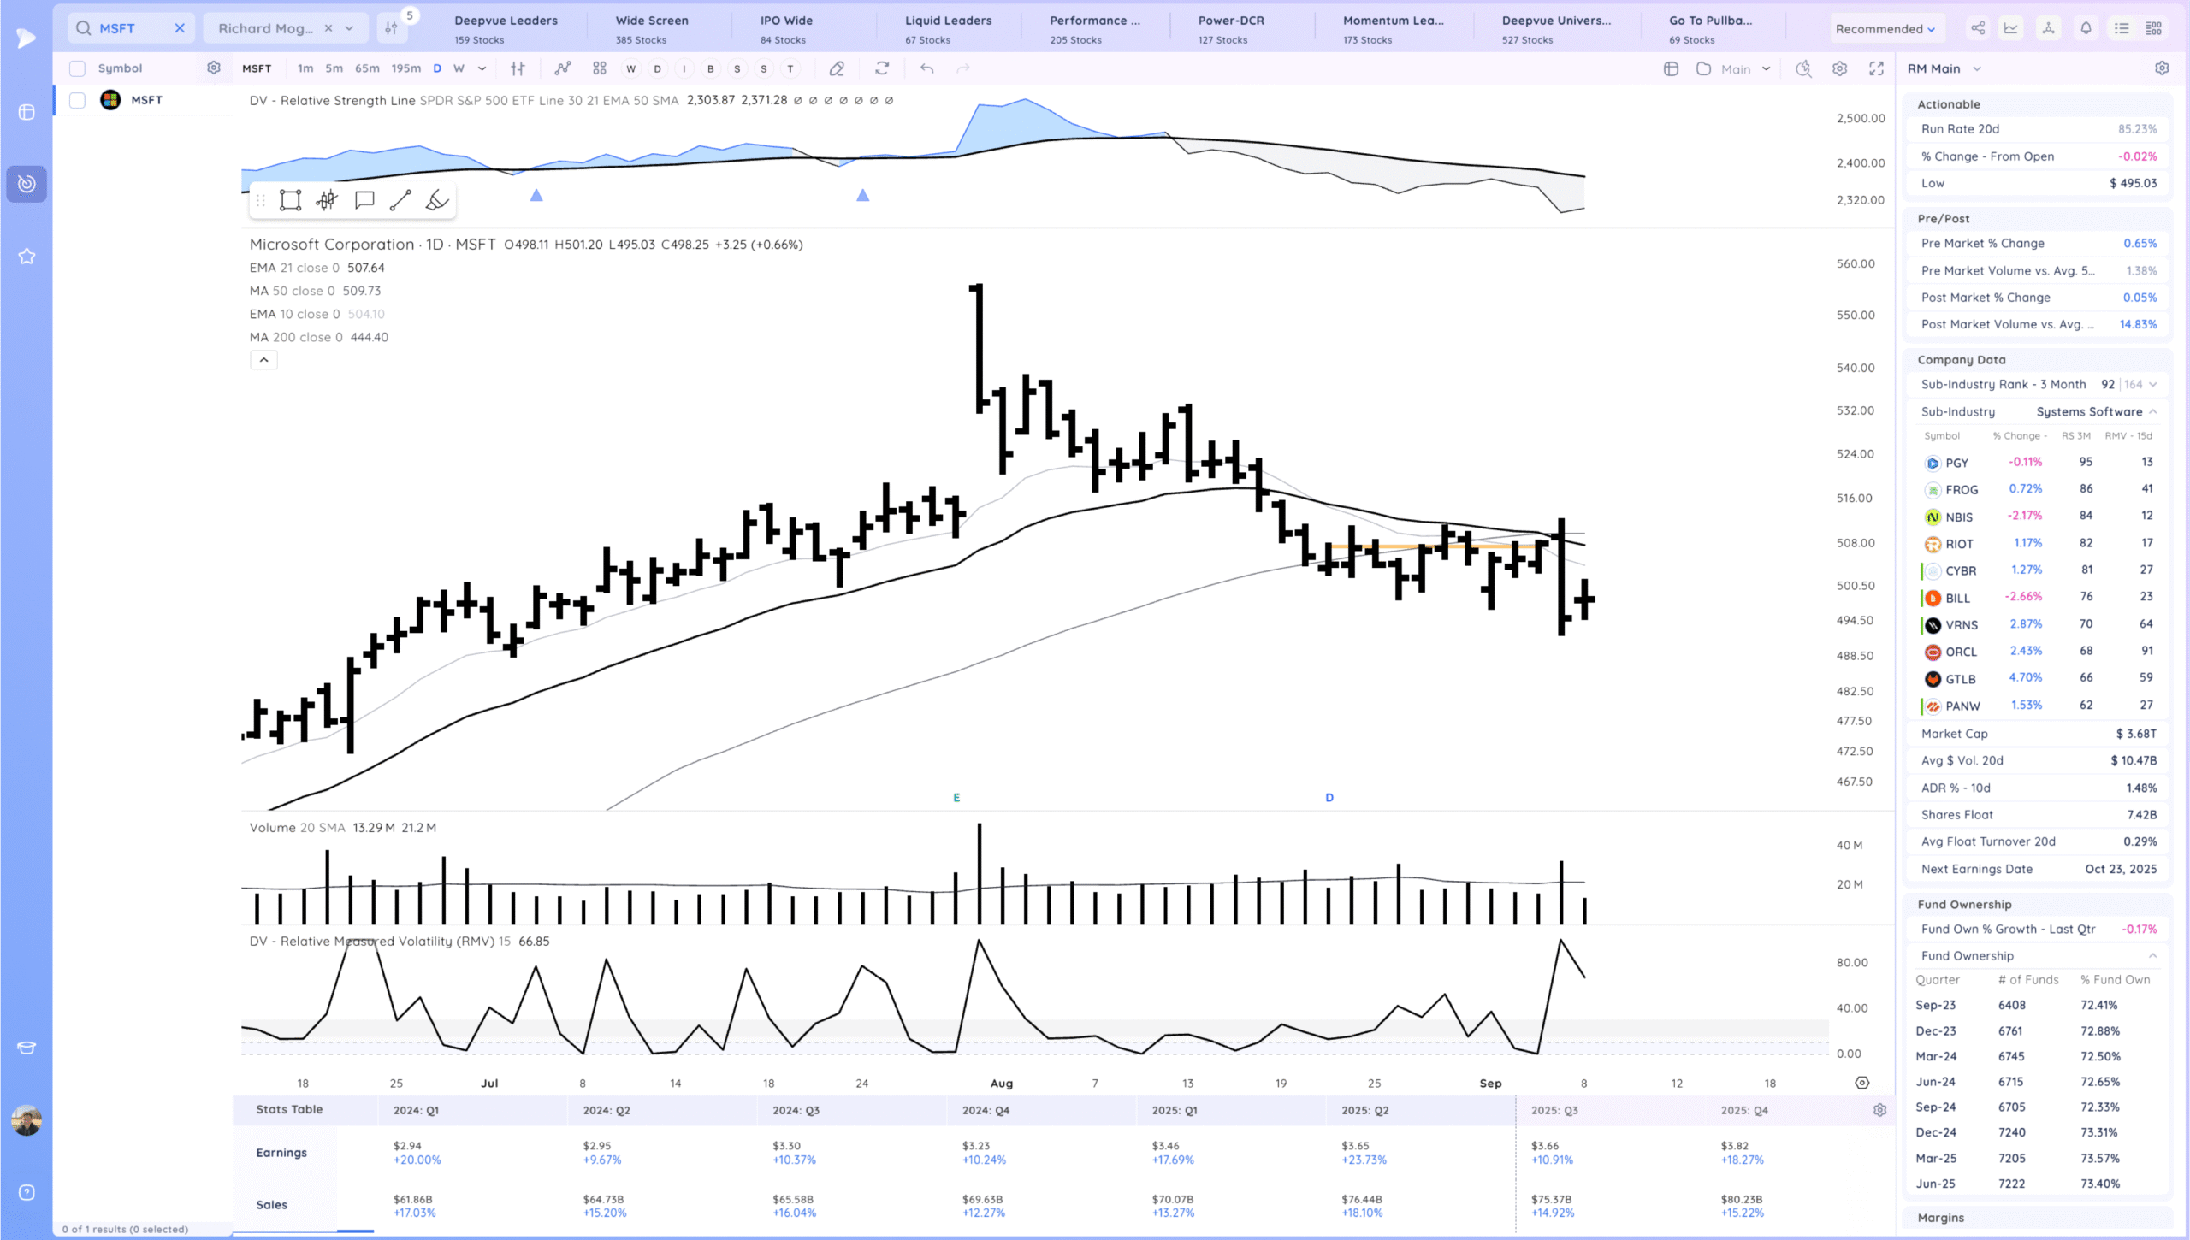Open the RM Main panel settings gear
This screenshot has width=2190, height=1240.
(2162, 68)
